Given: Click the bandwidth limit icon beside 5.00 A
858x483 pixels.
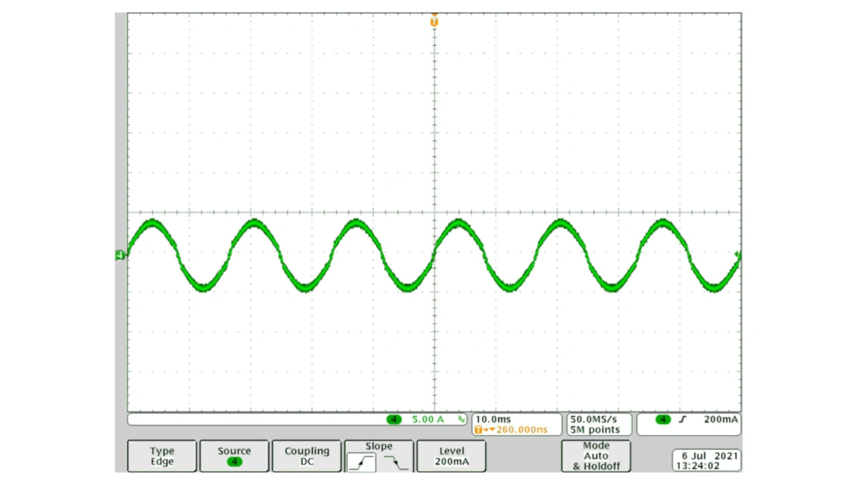Looking at the screenshot, I should [x=461, y=419].
